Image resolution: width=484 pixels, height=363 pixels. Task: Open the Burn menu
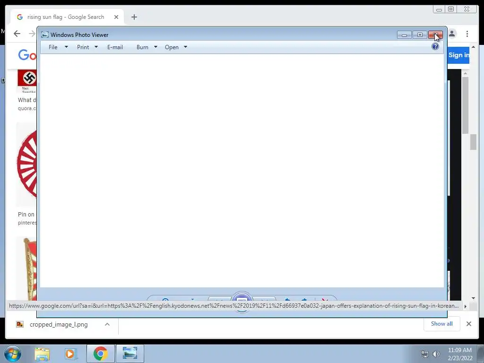pyautogui.click(x=142, y=47)
